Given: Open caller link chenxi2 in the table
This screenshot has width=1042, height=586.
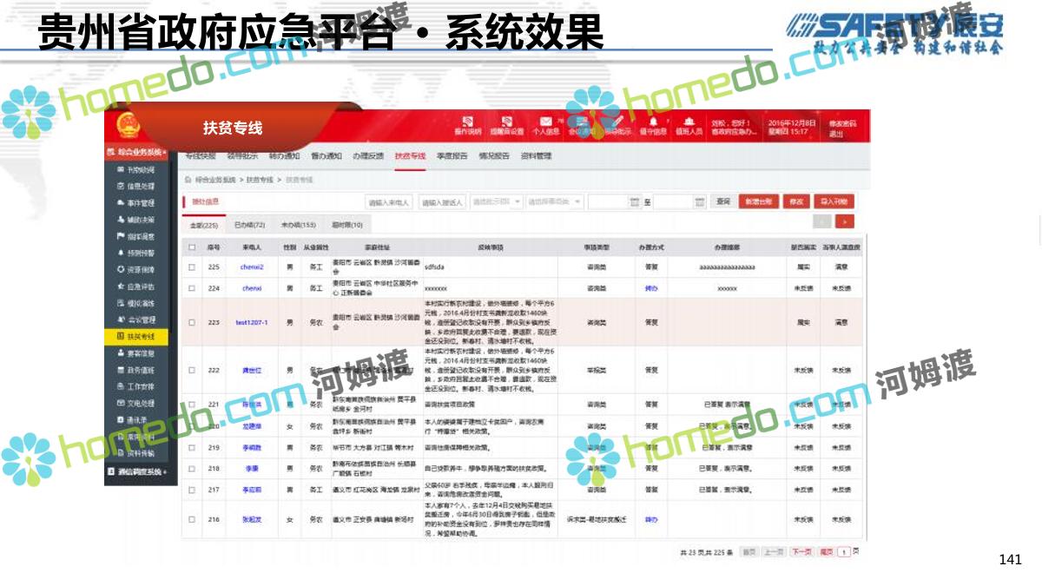Looking at the screenshot, I should pos(252,267).
